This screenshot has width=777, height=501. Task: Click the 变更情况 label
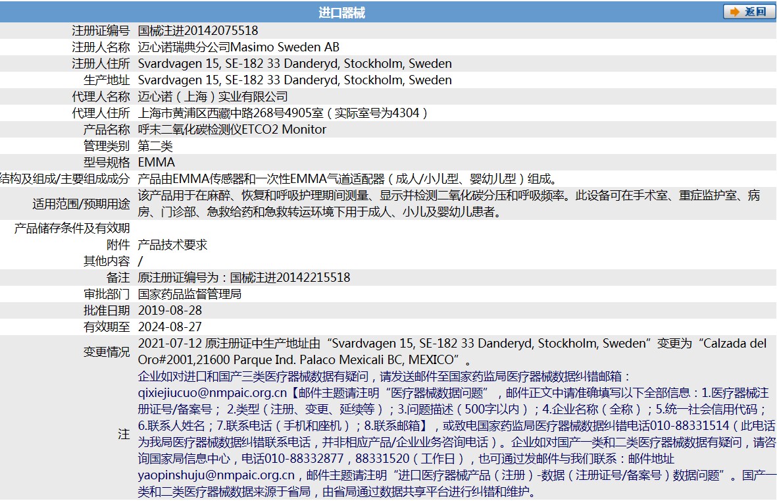pyautogui.click(x=107, y=352)
